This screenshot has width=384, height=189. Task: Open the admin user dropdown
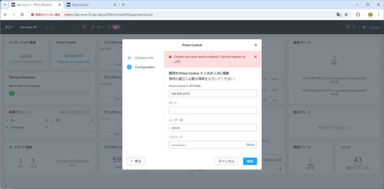(376, 27)
